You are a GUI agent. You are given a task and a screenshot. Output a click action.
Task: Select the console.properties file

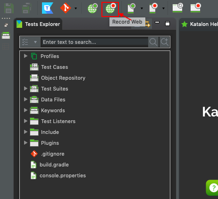(58, 175)
